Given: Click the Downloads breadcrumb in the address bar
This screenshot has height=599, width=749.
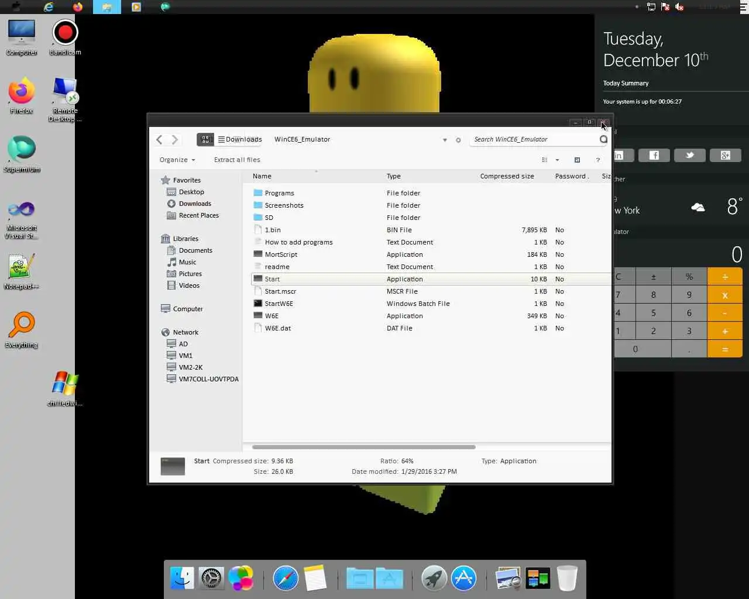Looking at the screenshot, I should point(243,139).
